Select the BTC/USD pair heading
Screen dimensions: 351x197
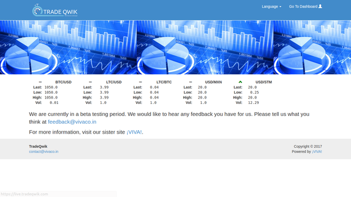pos(64,82)
